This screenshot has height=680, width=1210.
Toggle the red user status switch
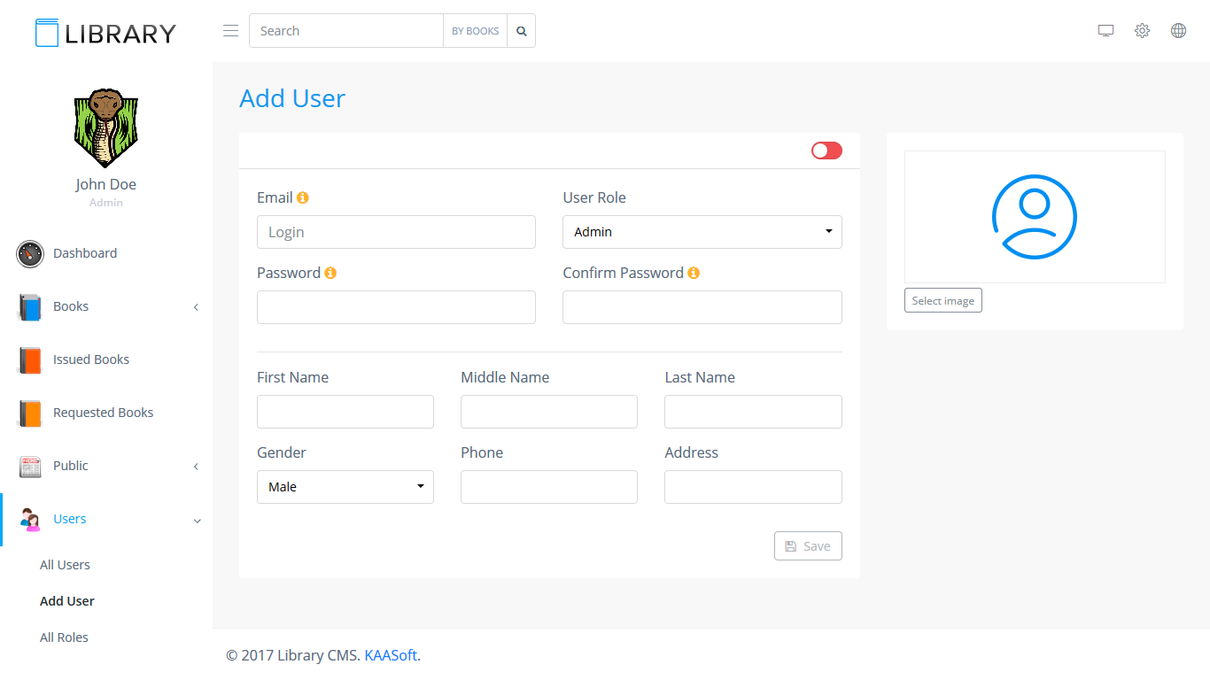pyautogui.click(x=826, y=151)
